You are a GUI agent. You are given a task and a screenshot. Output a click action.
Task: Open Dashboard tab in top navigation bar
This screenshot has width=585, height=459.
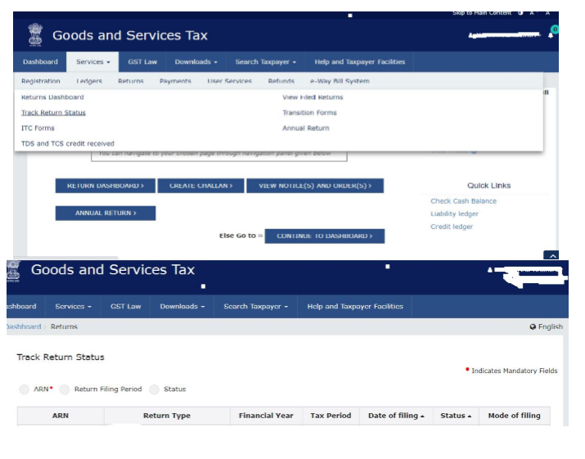[x=40, y=62]
